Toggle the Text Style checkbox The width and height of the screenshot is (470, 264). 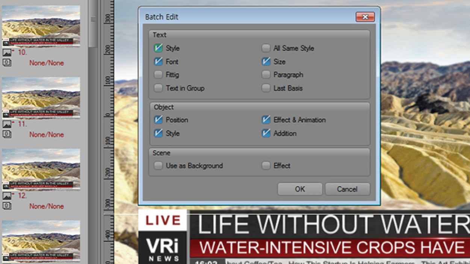(158, 48)
